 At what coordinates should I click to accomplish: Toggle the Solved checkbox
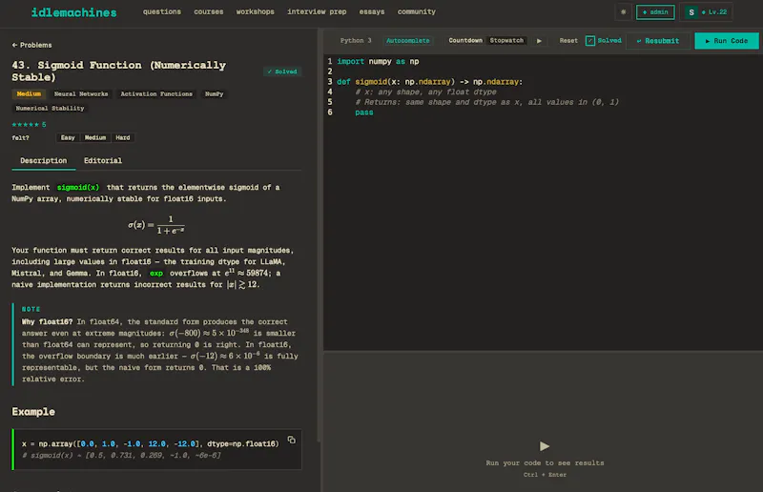coord(589,40)
